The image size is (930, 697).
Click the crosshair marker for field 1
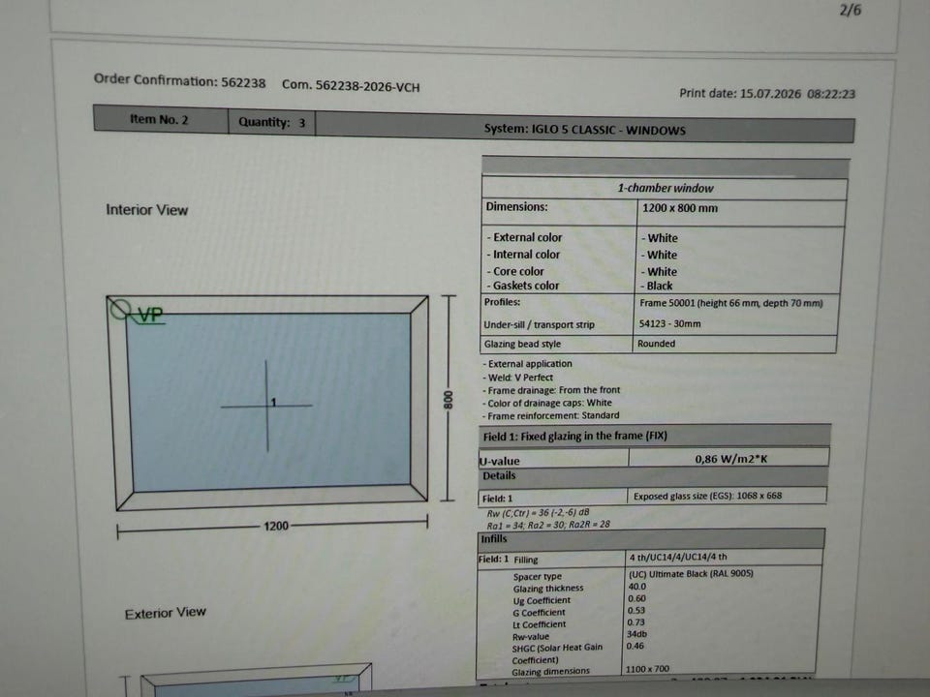(267, 406)
